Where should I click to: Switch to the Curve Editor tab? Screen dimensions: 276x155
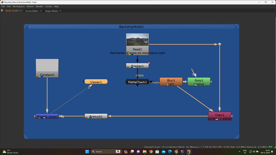pyautogui.click(x=32, y=11)
